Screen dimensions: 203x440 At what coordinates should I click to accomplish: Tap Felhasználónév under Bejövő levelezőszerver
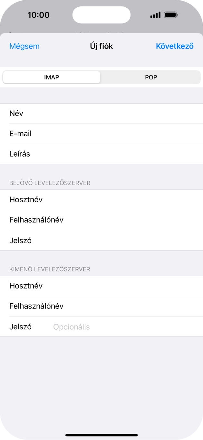[x=101, y=220]
